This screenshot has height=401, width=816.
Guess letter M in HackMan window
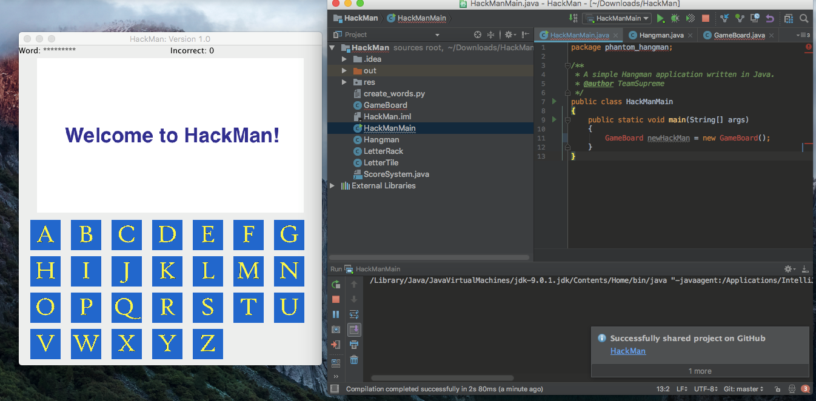[x=249, y=271]
